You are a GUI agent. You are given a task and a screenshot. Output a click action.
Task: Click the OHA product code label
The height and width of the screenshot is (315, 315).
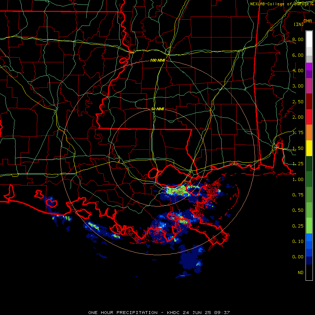coord(308,21)
